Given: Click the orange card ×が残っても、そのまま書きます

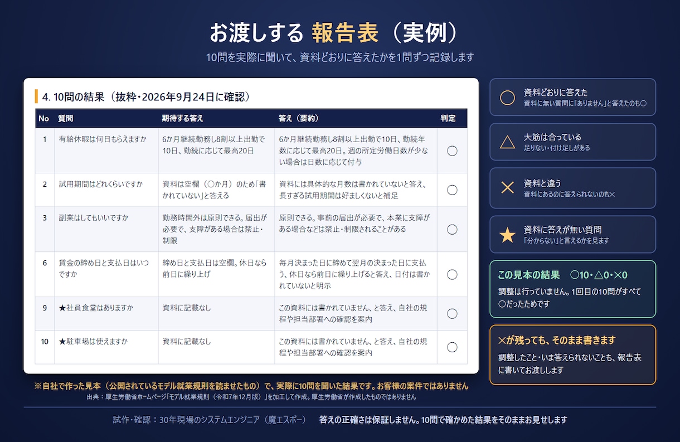Looking at the screenshot, I should click(x=572, y=354).
